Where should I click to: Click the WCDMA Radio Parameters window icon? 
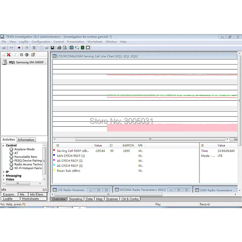coord(117,190)
